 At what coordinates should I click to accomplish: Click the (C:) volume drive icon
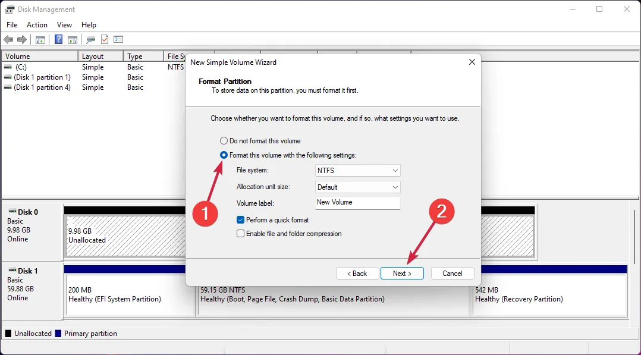pyautogui.click(x=8, y=67)
